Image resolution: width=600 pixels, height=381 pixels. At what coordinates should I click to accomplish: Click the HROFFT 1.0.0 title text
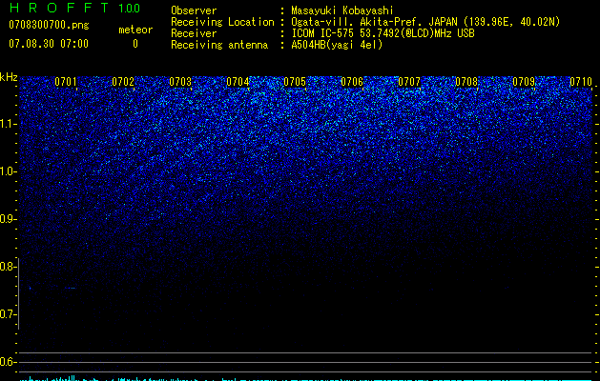click(x=75, y=8)
